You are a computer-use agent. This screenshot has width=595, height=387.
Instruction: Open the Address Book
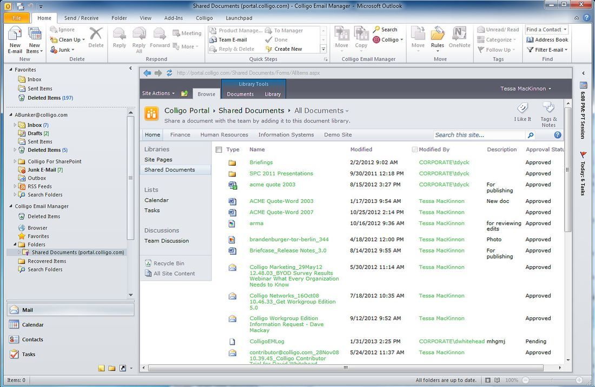tap(547, 40)
